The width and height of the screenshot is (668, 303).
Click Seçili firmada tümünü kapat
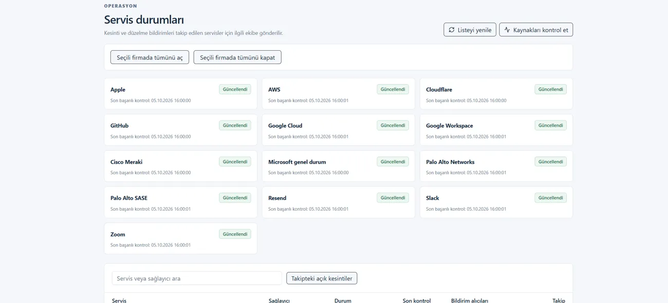tap(237, 57)
